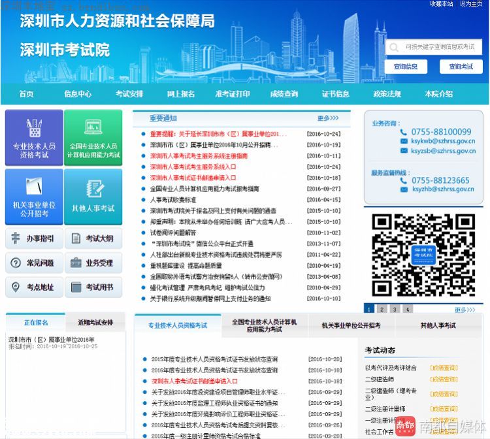
Task: Click the 查询信息 button
Action: coord(406,67)
